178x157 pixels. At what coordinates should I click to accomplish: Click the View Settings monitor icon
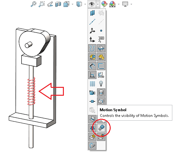click(125, 4)
